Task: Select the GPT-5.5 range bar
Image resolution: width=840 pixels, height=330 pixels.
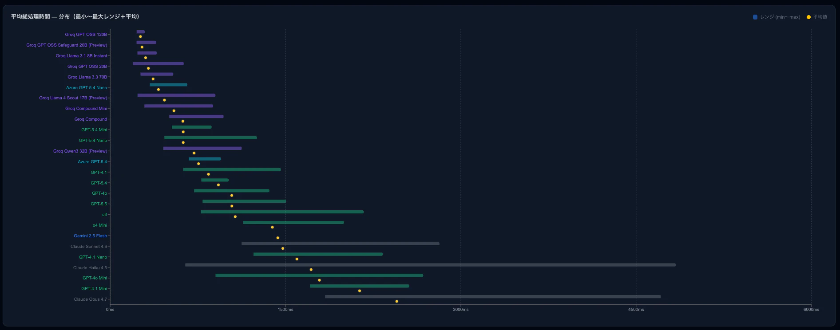Action: pos(244,201)
